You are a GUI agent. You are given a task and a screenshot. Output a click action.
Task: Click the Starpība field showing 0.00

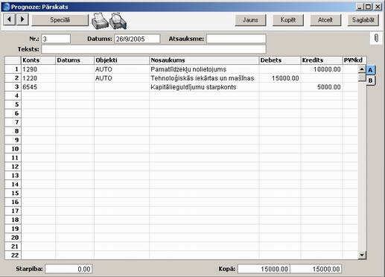point(69,269)
